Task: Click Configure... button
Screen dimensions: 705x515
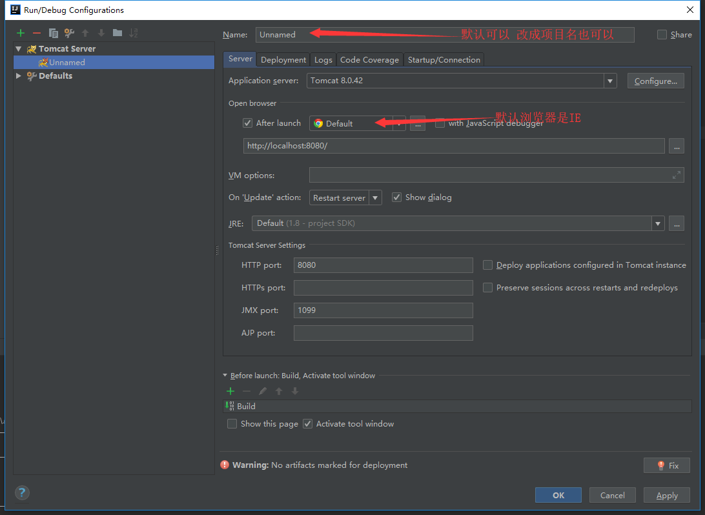Action: tap(655, 81)
